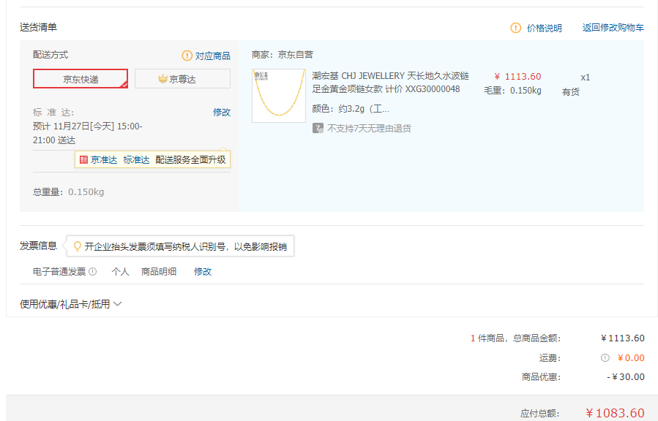Click the 配送方式 label
This screenshot has height=421, width=658.
click(51, 55)
